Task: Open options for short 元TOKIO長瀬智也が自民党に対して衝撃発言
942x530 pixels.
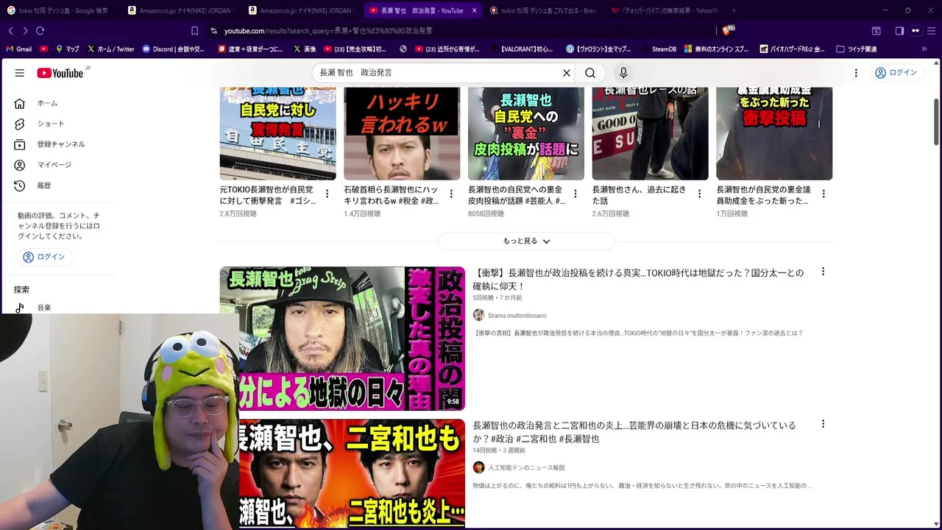Action: 327,194
